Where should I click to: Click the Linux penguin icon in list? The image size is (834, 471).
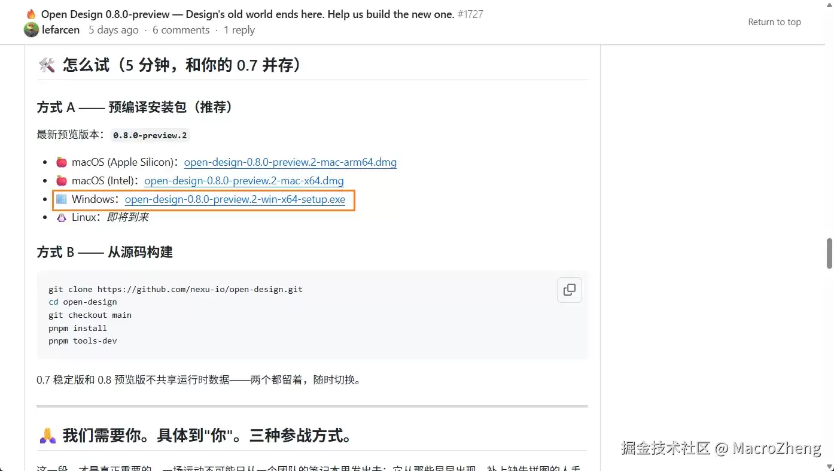click(61, 217)
